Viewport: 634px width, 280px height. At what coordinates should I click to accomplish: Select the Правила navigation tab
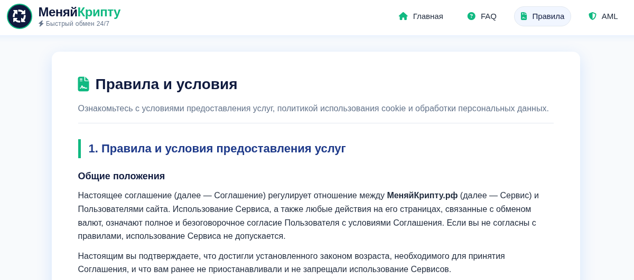tap(542, 16)
